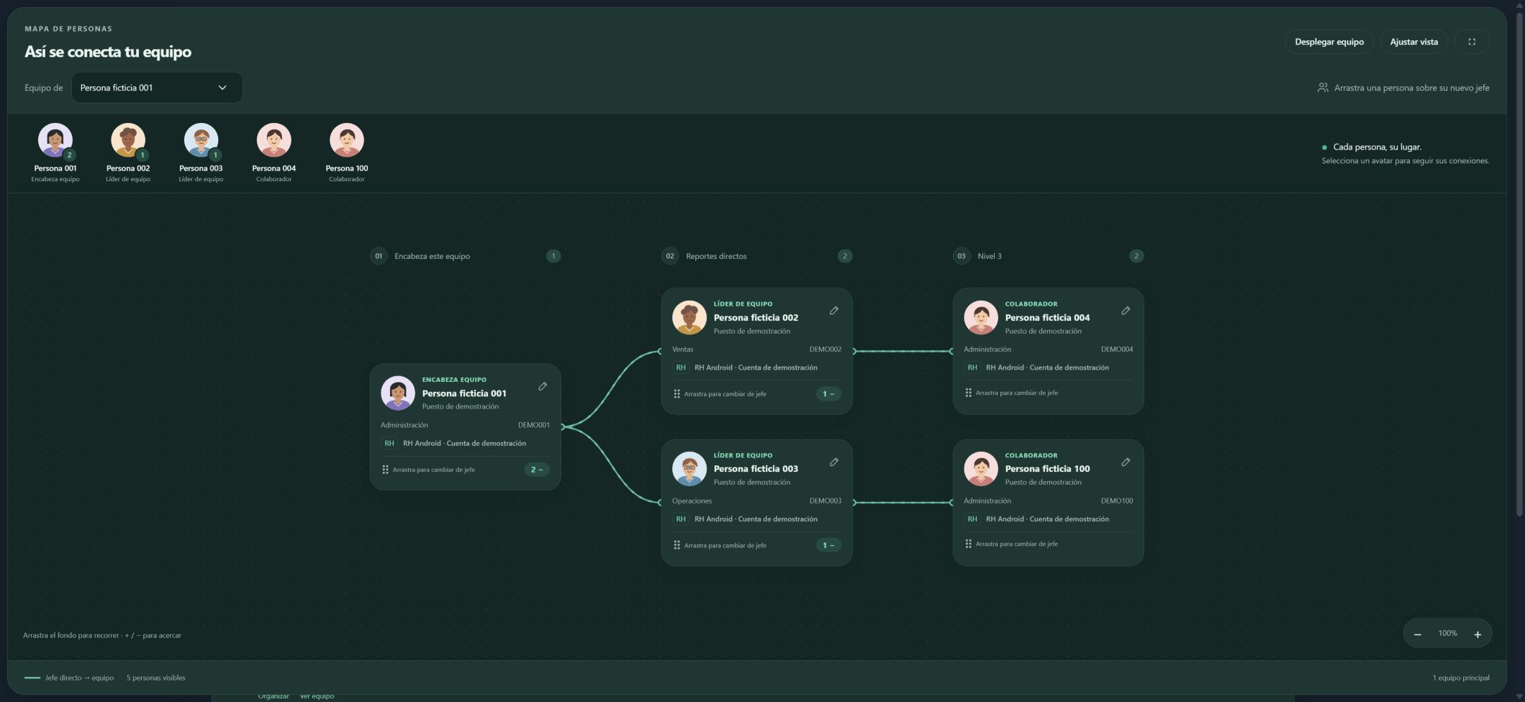Screen dimensions: 1525x702
Task: Click the 100% zoom level indicator
Action: (x=1448, y=634)
